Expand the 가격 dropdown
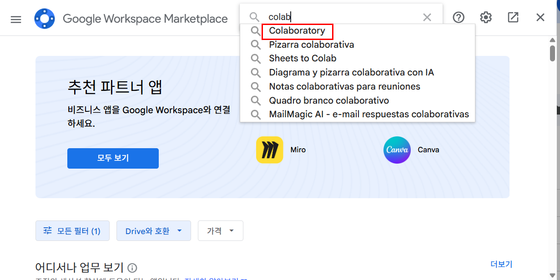Viewport: 560px width, 280px height. 221,231
